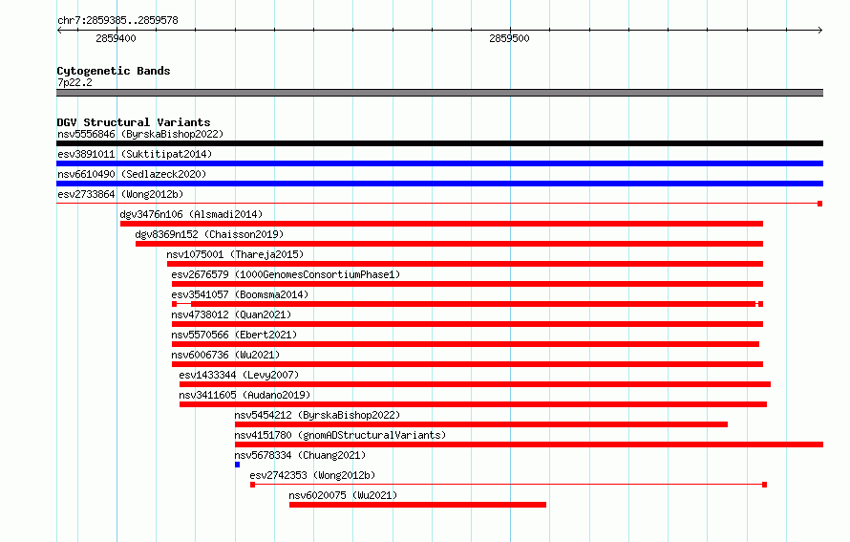Click the right arrow of the ruler
The width and height of the screenshot is (850, 542).
click(820, 30)
